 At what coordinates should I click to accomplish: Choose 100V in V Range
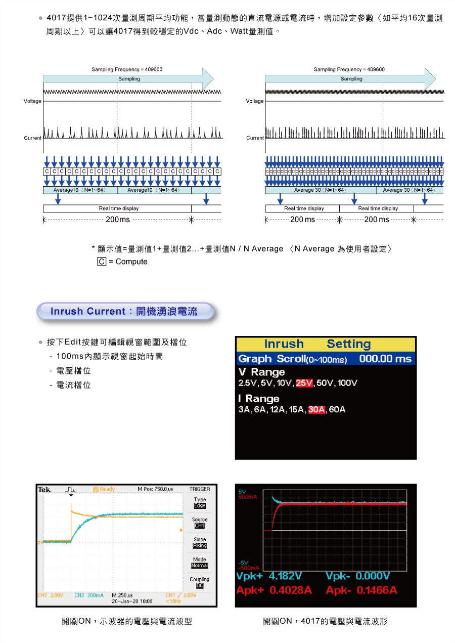point(348,383)
